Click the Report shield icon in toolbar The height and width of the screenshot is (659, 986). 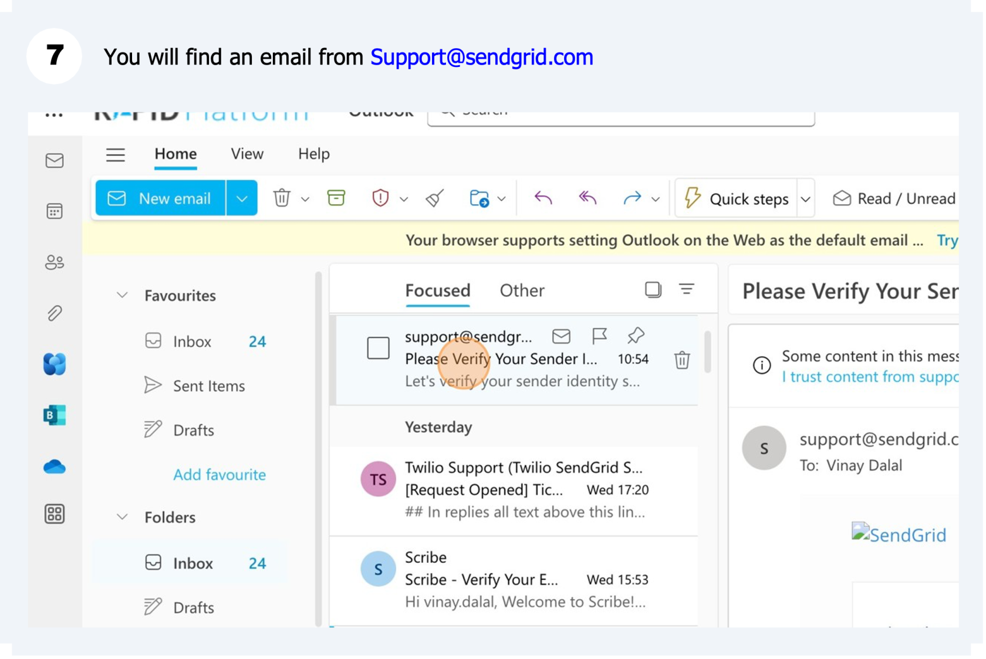(x=380, y=198)
